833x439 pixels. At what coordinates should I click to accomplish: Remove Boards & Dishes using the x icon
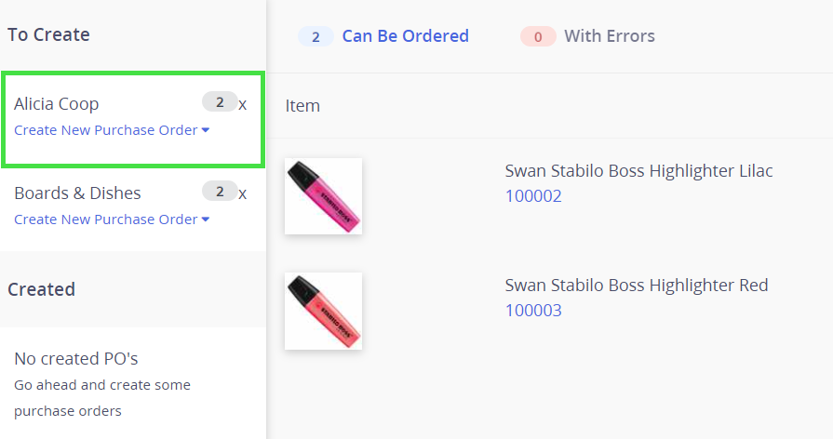243,193
